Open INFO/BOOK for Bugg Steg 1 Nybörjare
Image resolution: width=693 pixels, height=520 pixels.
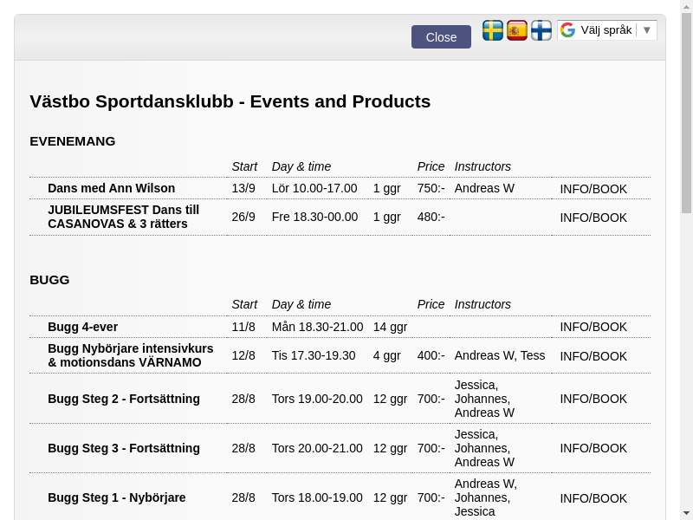[x=593, y=498]
